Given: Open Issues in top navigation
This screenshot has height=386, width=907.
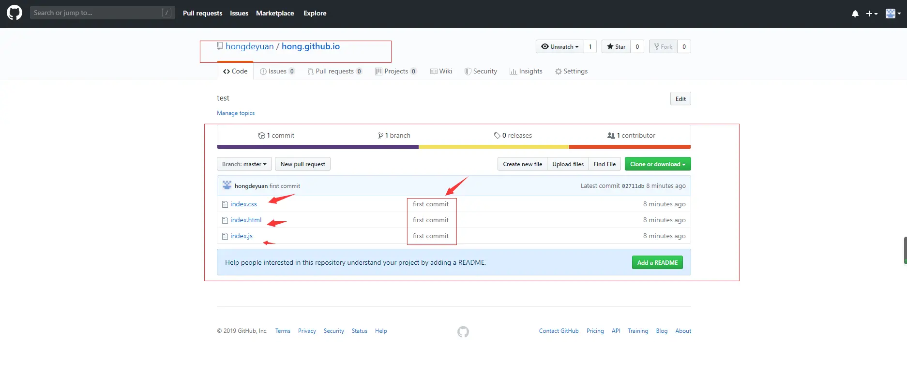Looking at the screenshot, I should pos(239,13).
